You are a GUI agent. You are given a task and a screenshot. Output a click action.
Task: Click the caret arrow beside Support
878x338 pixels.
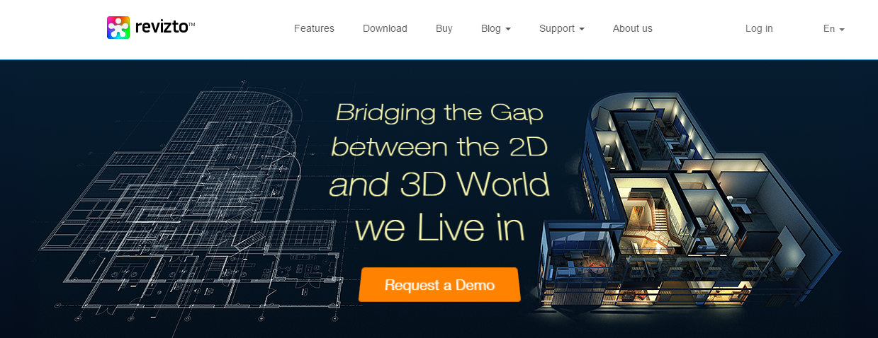pos(582,30)
